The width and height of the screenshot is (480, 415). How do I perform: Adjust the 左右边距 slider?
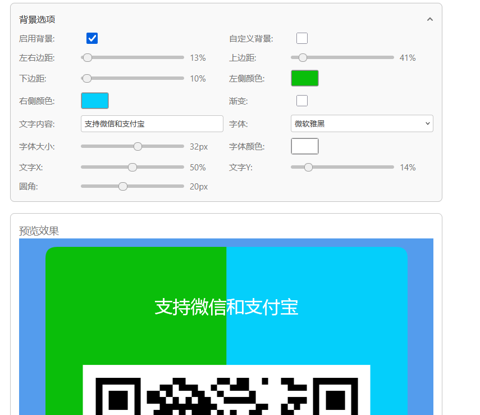click(132, 57)
